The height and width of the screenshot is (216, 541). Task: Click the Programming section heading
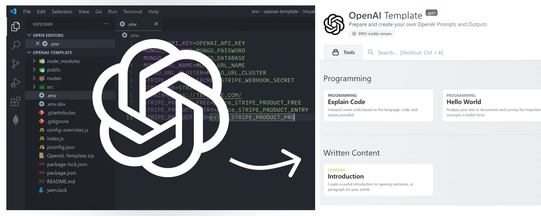point(347,79)
